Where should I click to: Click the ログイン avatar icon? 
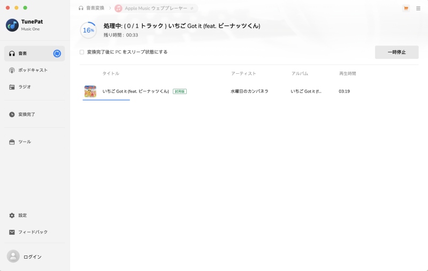click(x=13, y=256)
